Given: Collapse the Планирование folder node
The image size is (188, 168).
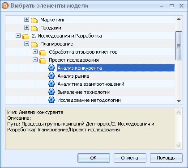Looking at the screenshot, I should tap(26, 44).
